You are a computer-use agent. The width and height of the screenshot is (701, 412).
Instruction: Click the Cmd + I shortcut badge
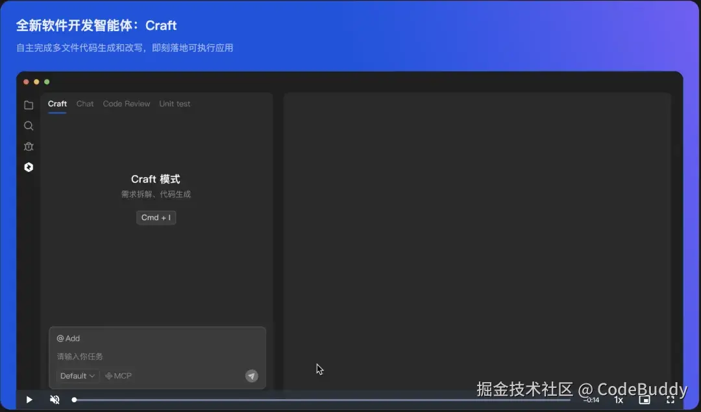(156, 217)
